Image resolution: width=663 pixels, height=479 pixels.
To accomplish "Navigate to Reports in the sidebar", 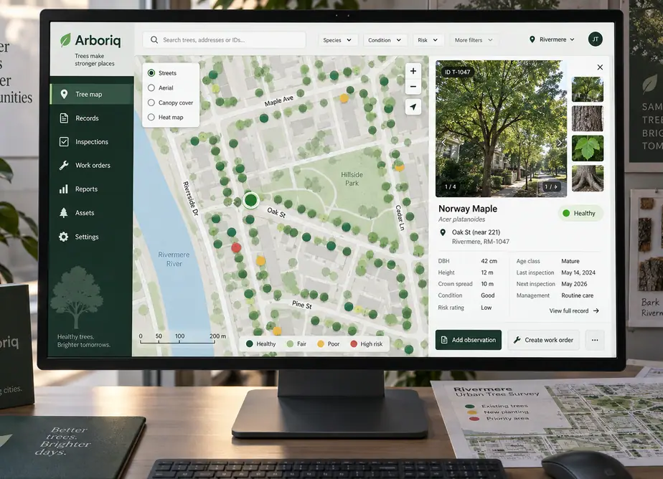I will [92, 189].
